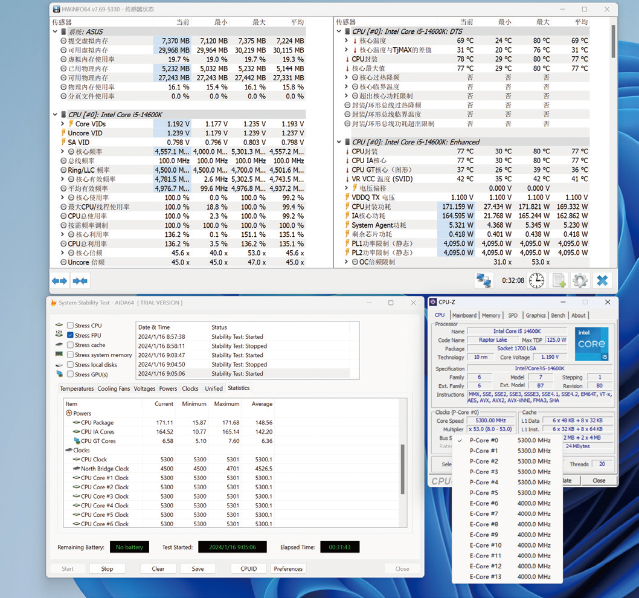Click the CPU-Z Close button

click(x=599, y=480)
